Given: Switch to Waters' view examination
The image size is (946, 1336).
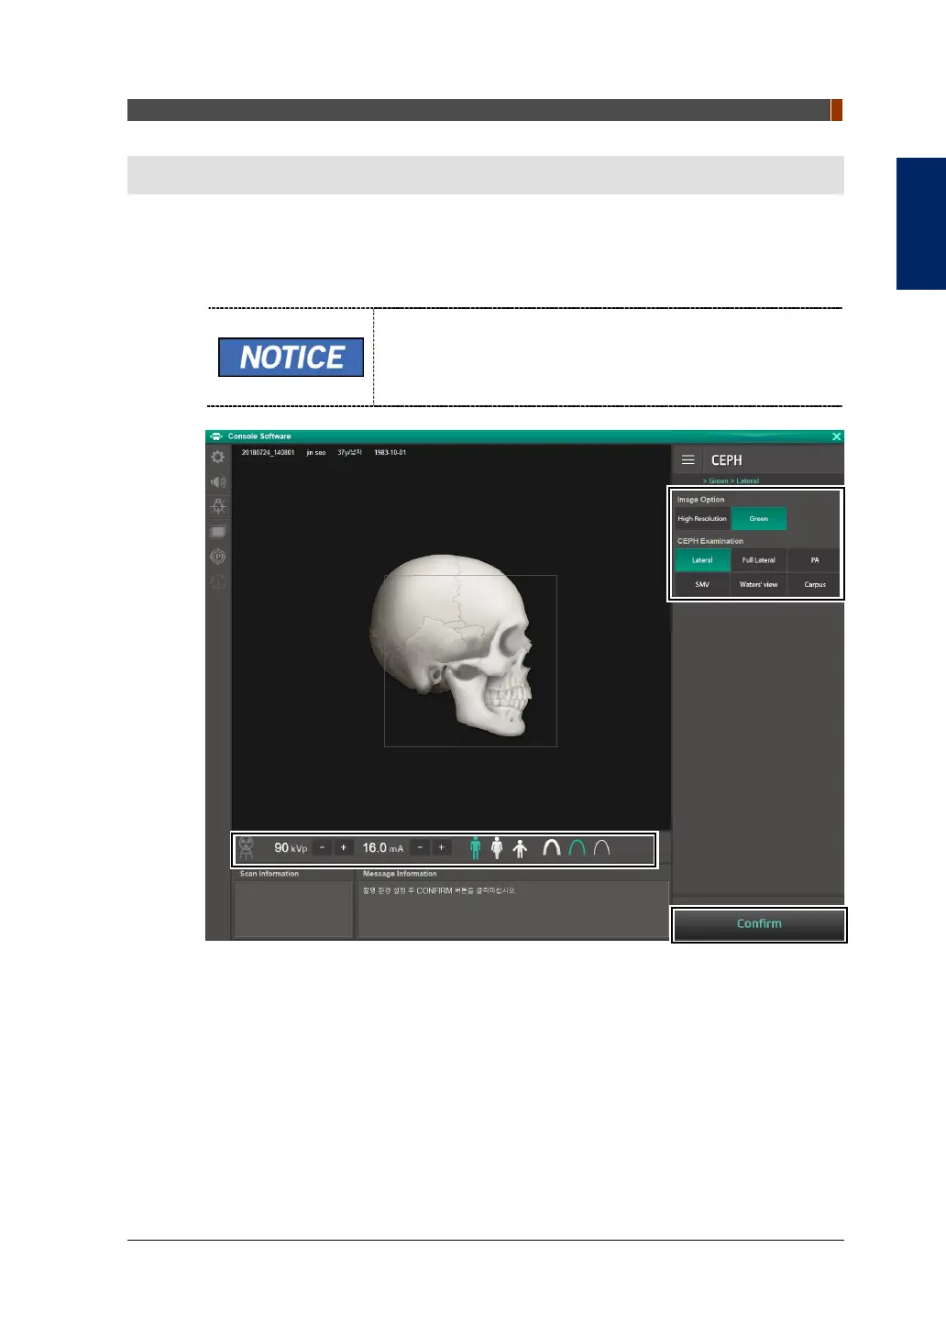Looking at the screenshot, I should (x=758, y=584).
